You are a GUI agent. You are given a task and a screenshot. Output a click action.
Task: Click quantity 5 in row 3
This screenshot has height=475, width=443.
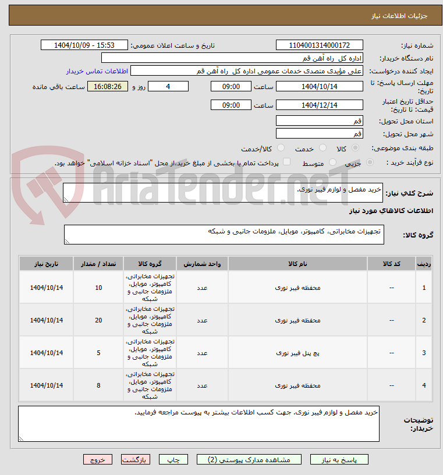[98, 353]
